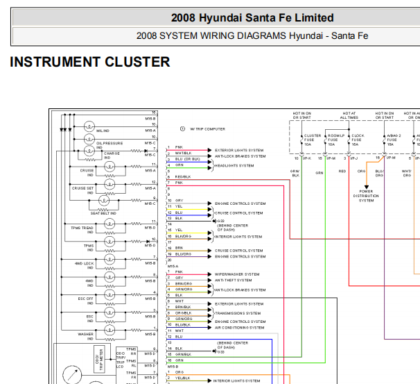Click the SEAT BELT IND label

click(x=103, y=213)
